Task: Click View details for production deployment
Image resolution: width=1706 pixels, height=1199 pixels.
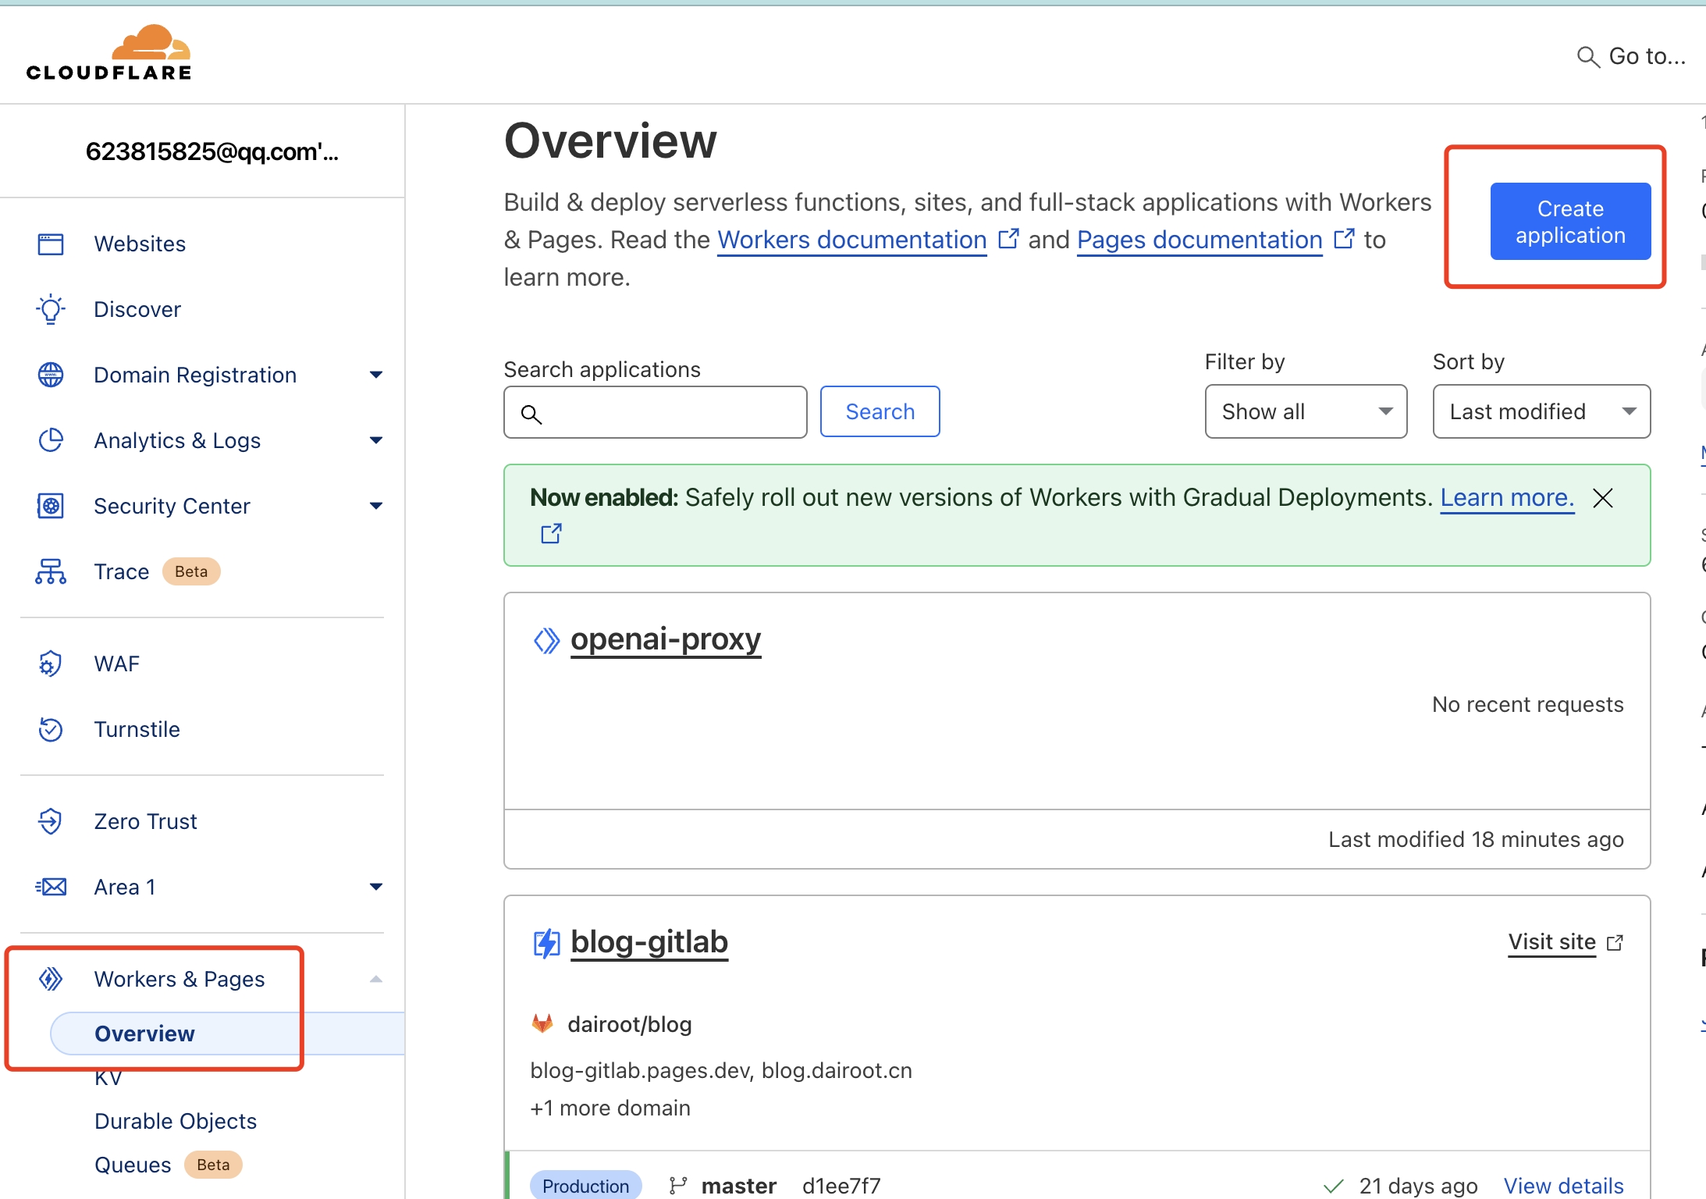Action: click(1563, 1187)
